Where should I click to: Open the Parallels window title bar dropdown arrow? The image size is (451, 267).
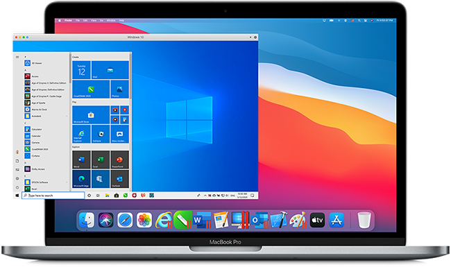pyautogui.click(x=250, y=37)
